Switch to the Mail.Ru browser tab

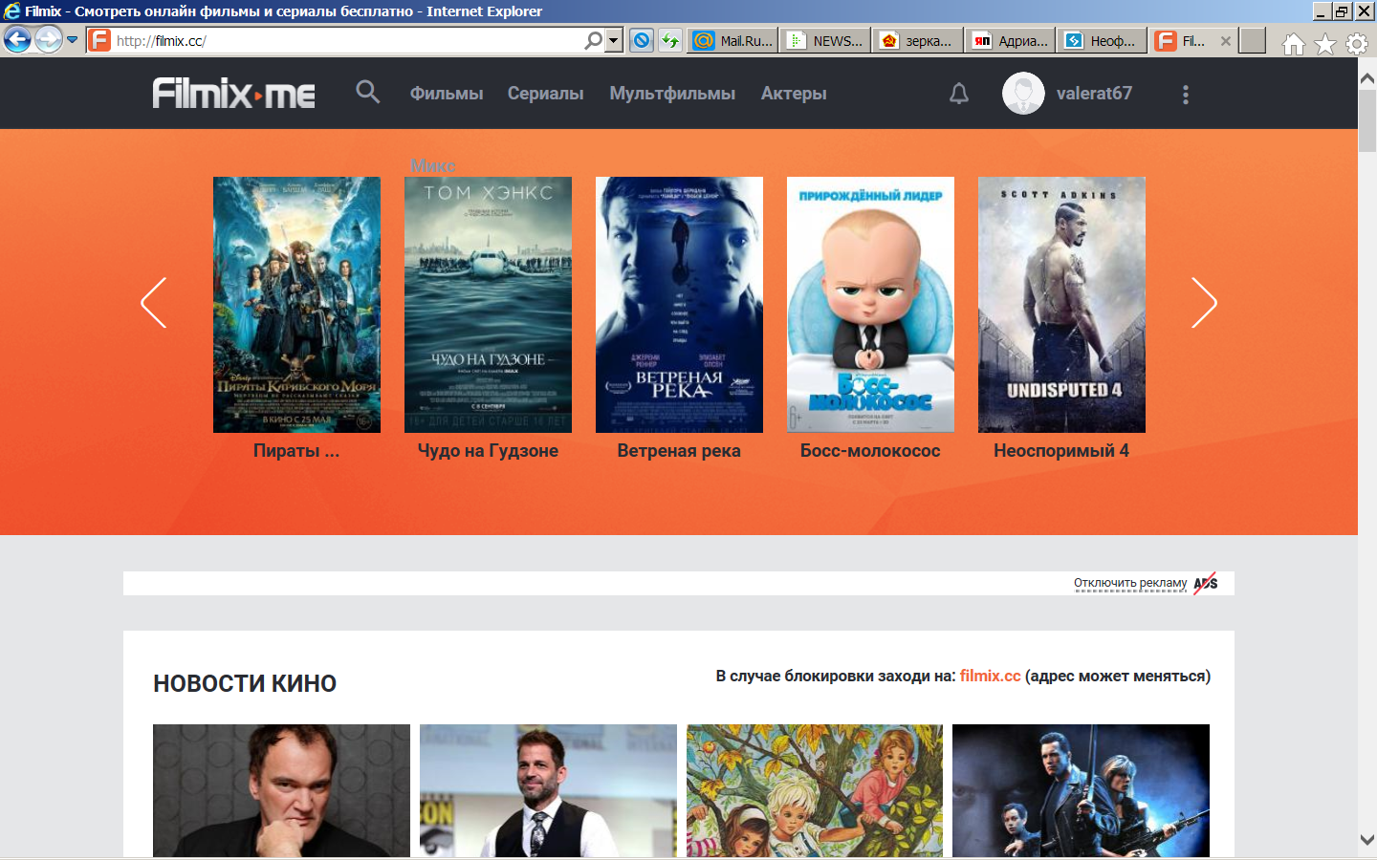(x=732, y=40)
